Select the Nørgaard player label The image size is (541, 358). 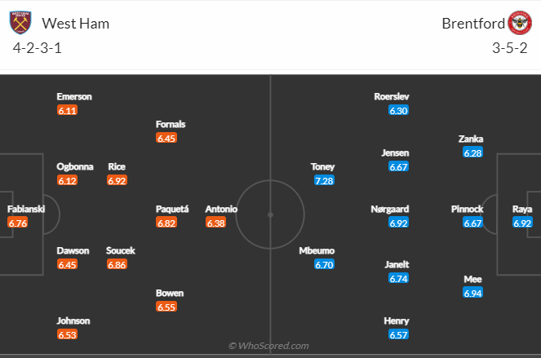(390, 209)
